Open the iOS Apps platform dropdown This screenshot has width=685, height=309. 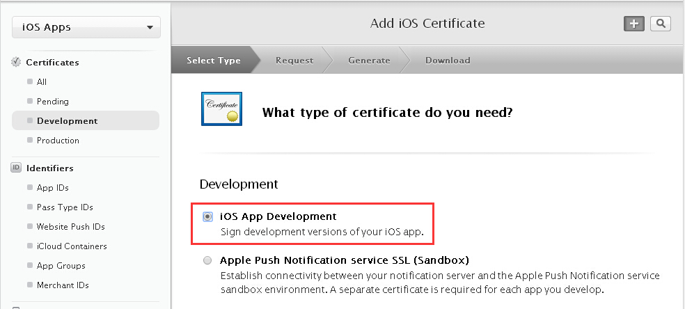point(86,27)
